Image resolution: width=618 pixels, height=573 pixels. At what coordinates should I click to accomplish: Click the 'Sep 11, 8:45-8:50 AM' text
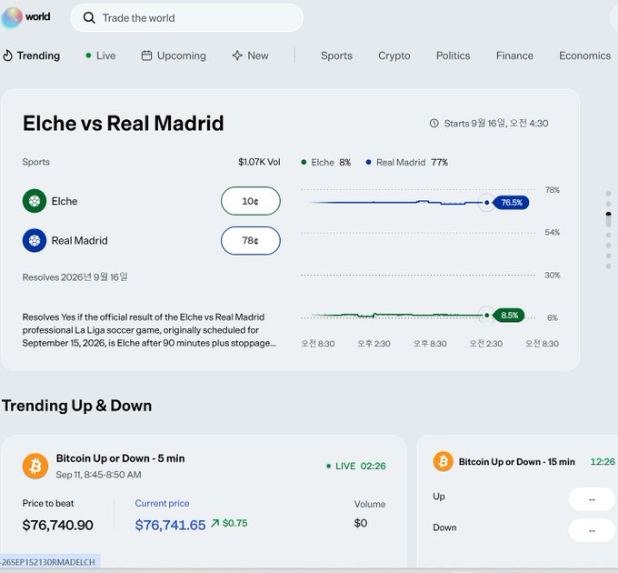98,475
